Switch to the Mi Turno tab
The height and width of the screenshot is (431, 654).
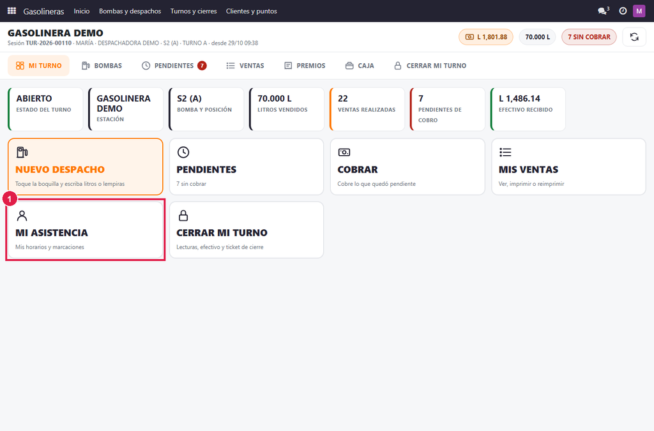tap(38, 65)
